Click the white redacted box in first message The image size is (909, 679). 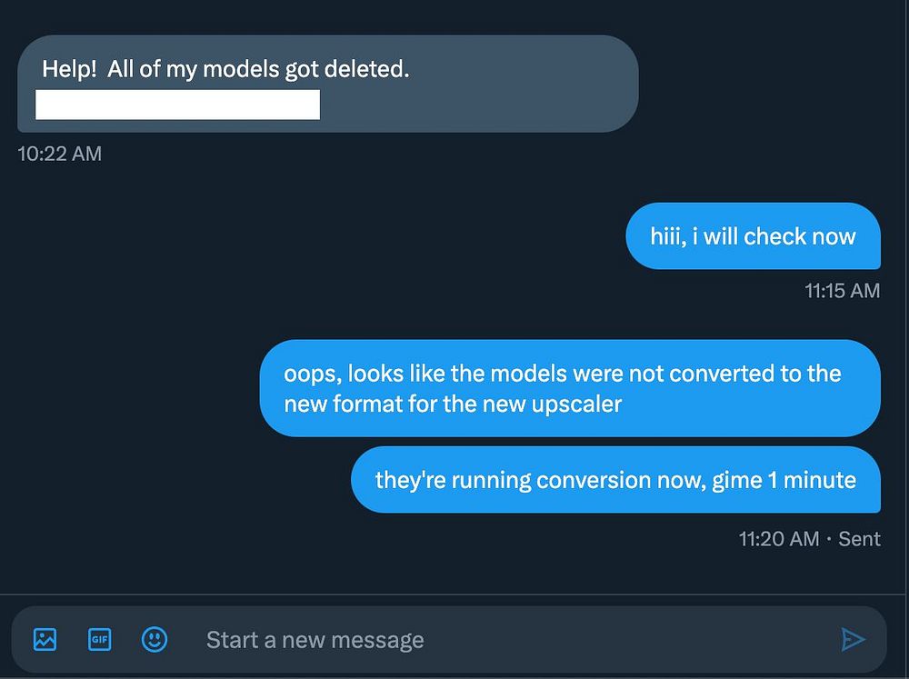(x=177, y=105)
